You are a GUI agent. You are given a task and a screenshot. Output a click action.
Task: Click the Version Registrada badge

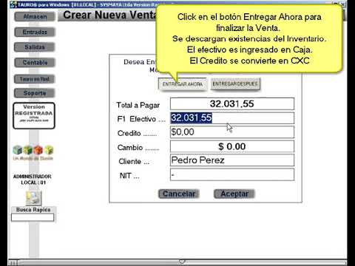pos(34,116)
